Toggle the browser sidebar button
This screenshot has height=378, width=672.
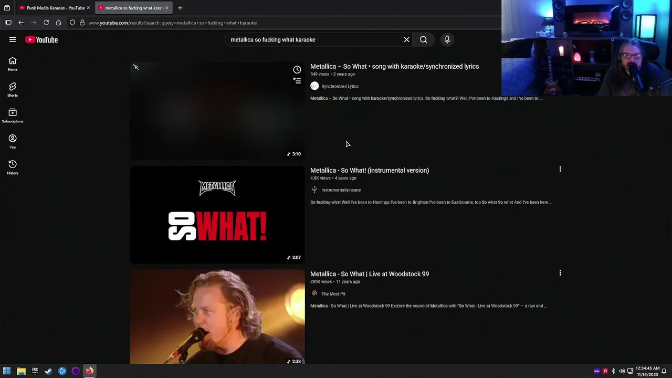8,23
